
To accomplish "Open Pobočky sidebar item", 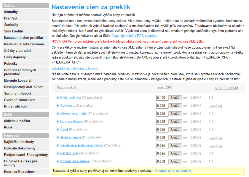I will point(26,64).
